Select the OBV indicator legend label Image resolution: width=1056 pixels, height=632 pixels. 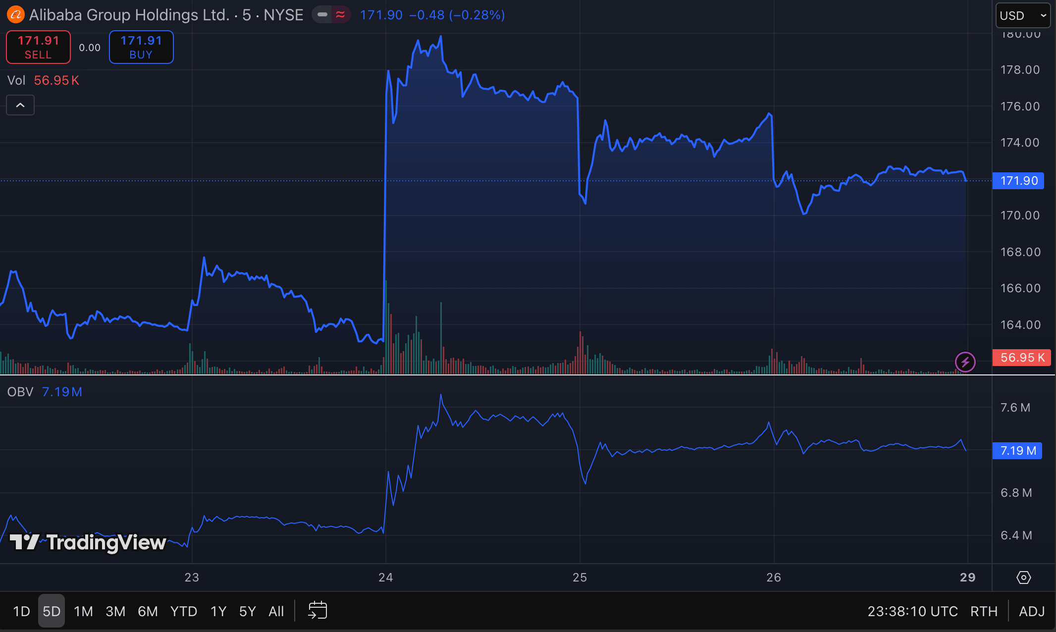(20, 392)
